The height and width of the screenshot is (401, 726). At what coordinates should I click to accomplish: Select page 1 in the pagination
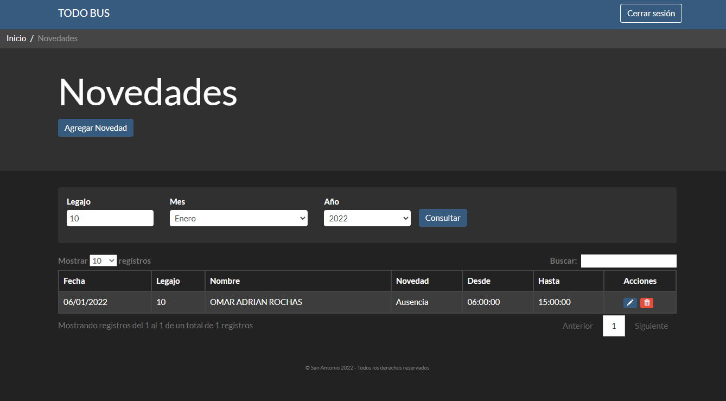pos(614,326)
